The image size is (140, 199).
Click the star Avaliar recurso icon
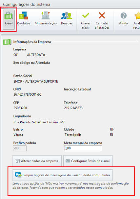(x=137, y=15)
